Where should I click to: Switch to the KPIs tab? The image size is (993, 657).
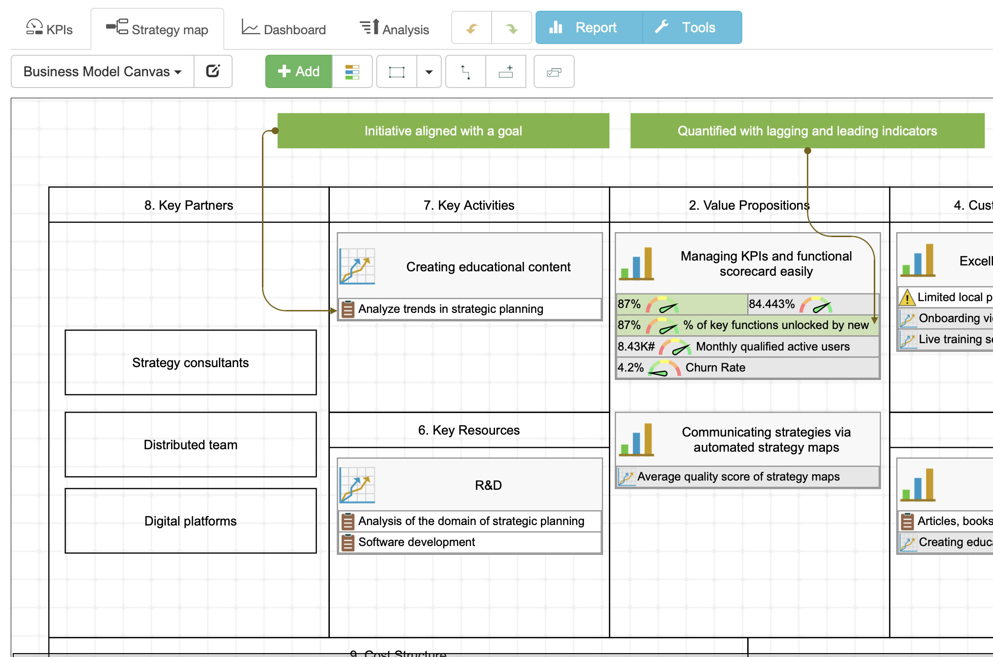[49, 28]
